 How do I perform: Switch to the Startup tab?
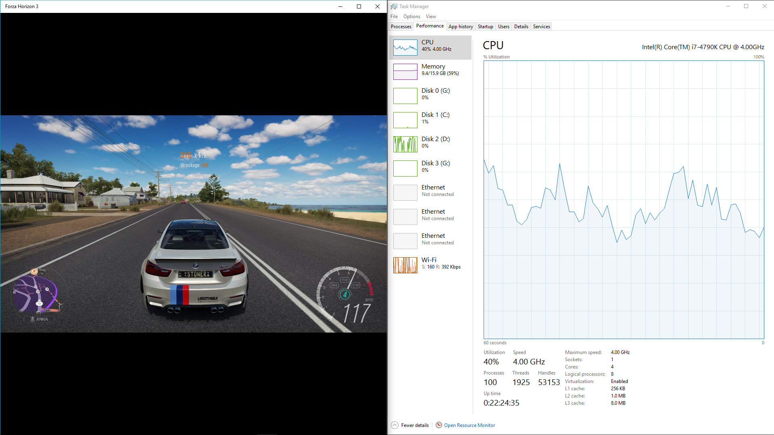(x=485, y=27)
